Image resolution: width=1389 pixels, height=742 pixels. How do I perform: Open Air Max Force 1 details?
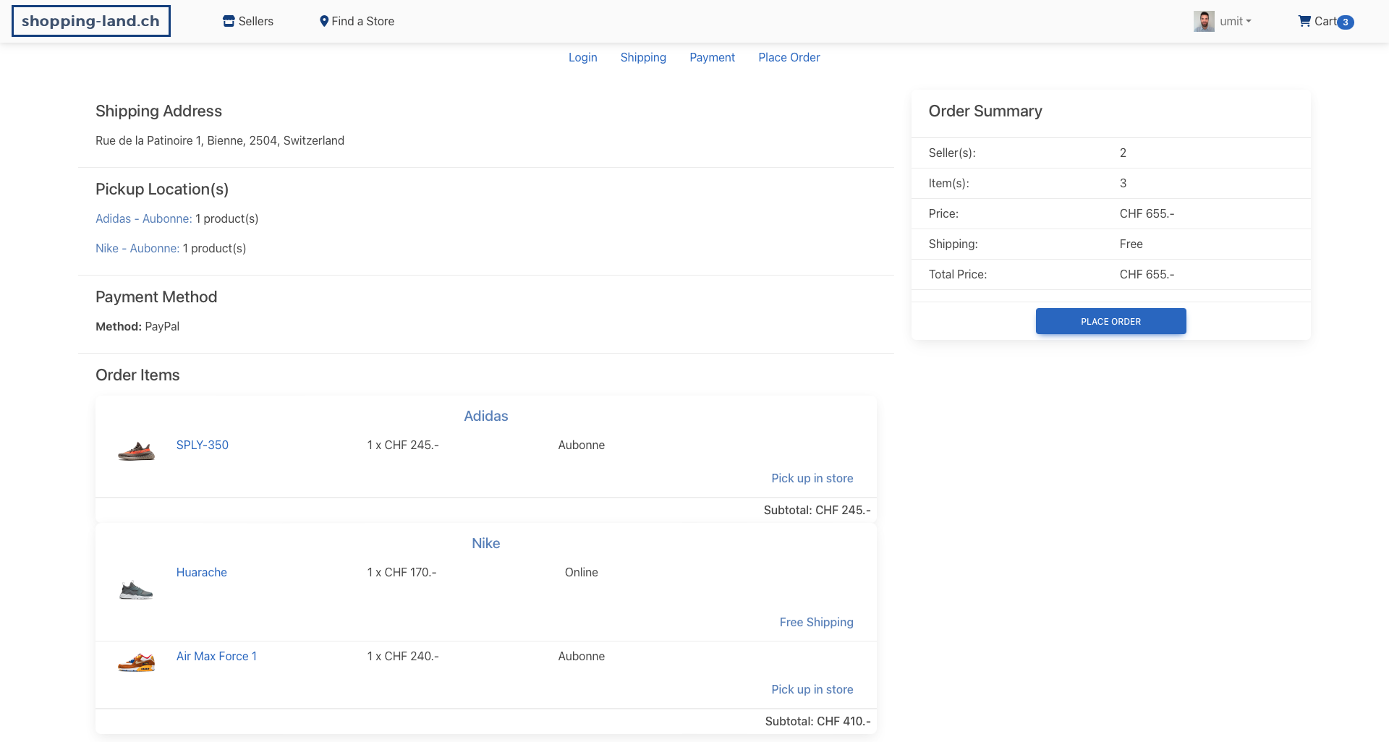coord(216,656)
